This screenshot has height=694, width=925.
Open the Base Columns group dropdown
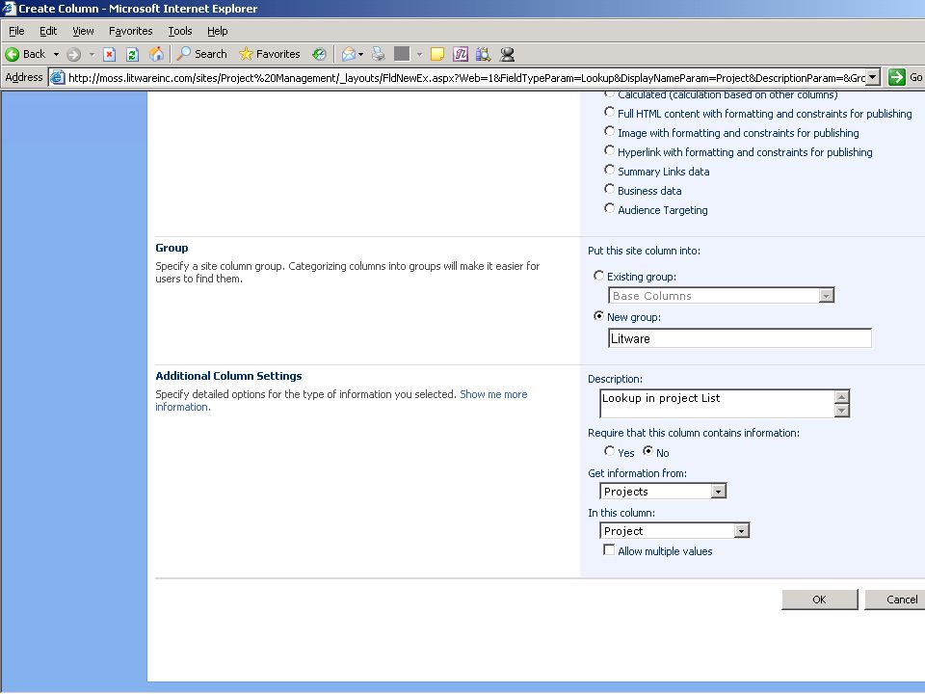click(x=721, y=296)
